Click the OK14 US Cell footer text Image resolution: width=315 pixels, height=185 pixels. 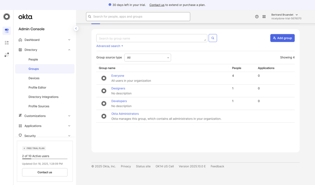(x=165, y=166)
